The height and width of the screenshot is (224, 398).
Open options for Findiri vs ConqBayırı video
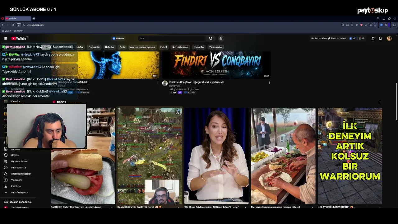coord(269,83)
